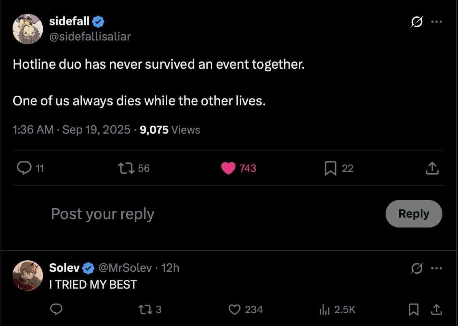Image resolution: width=458 pixels, height=326 pixels.
Task: Unlike the sidefall post
Action: [x=228, y=168]
